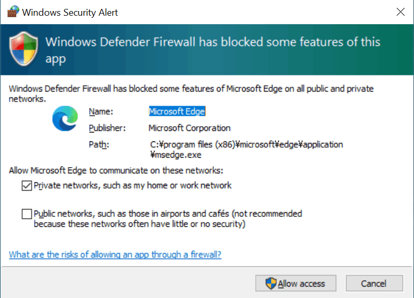Click the shield icon on Allow access button

click(270, 284)
